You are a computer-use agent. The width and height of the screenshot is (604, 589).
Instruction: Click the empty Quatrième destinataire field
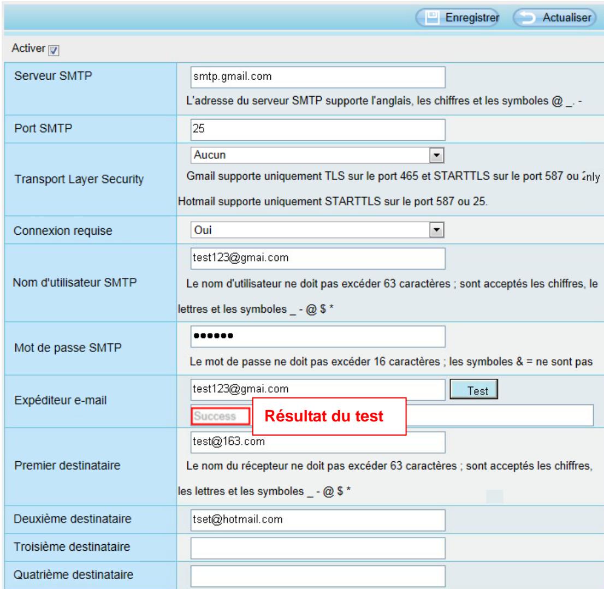318,576
